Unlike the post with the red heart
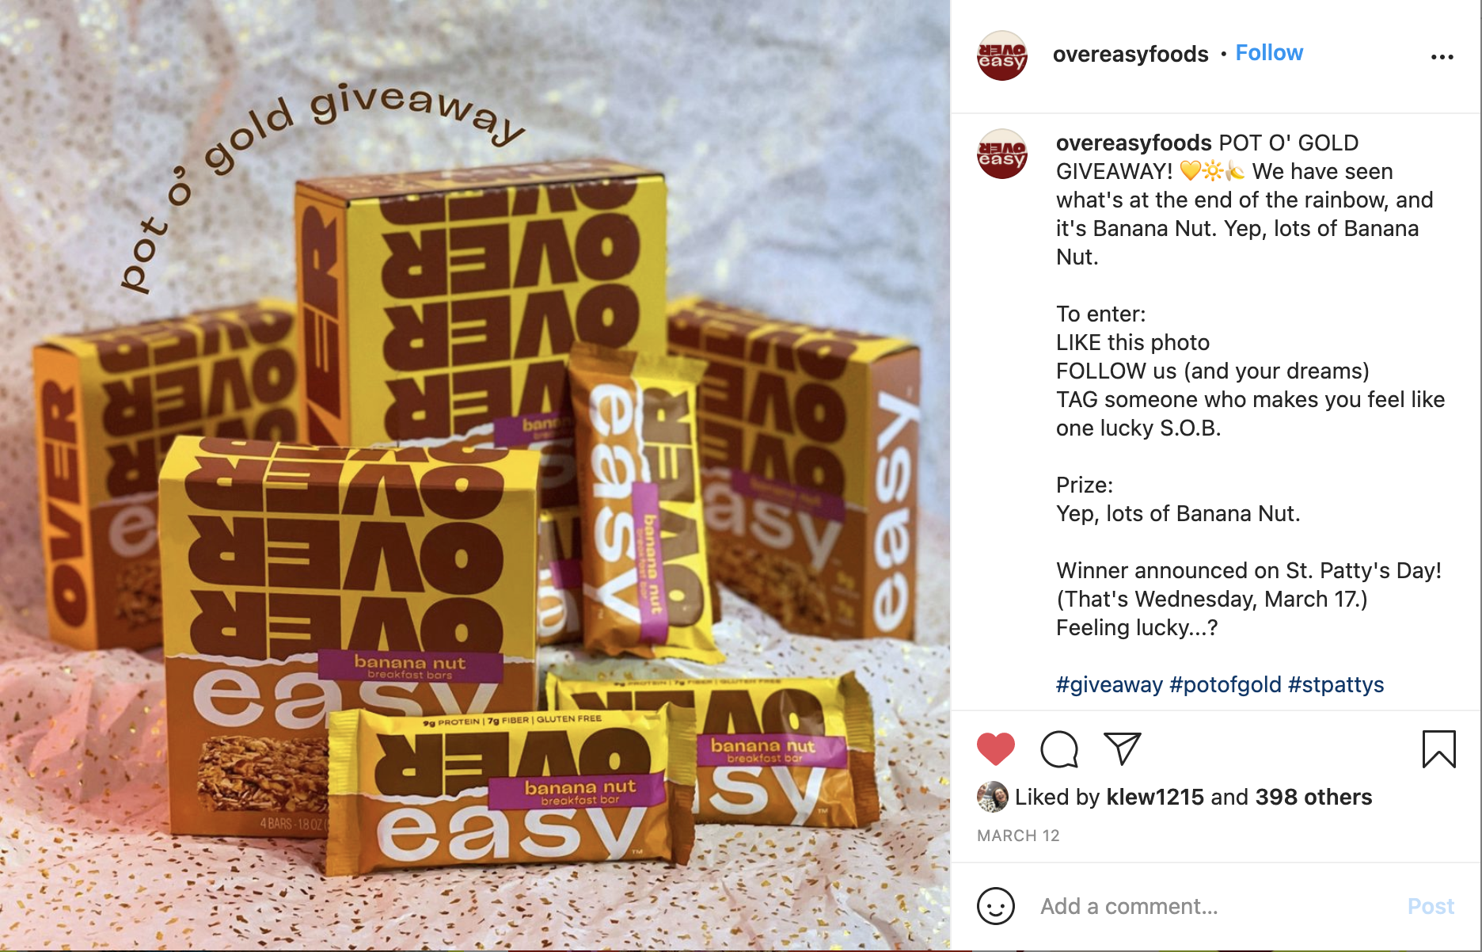 (x=996, y=749)
